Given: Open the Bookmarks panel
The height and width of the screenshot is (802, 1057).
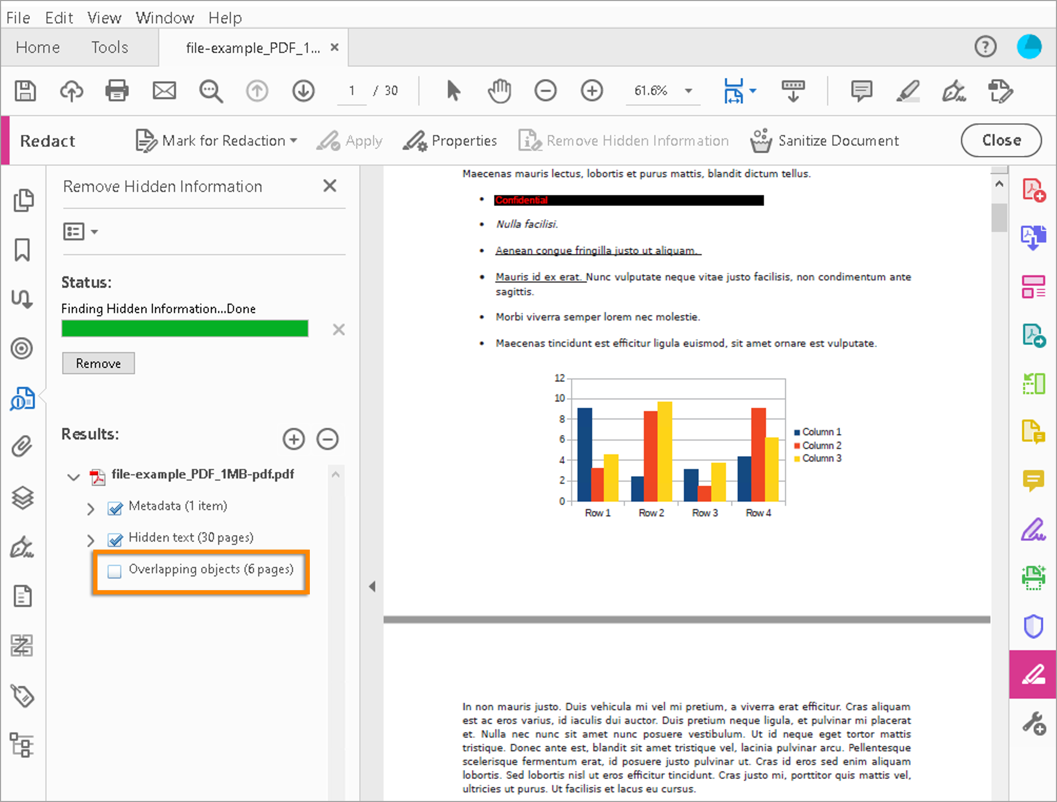Looking at the screenshot, I should click(23, 250).
